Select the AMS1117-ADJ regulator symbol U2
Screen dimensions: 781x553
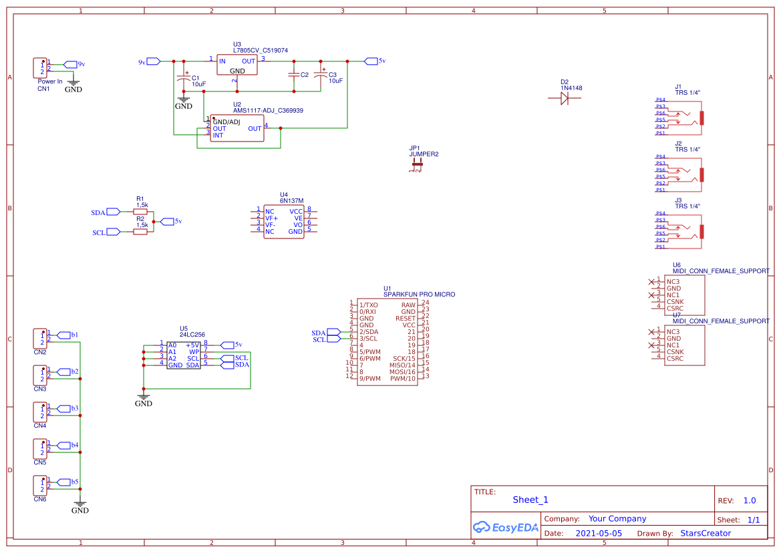(x=236, y=128)
